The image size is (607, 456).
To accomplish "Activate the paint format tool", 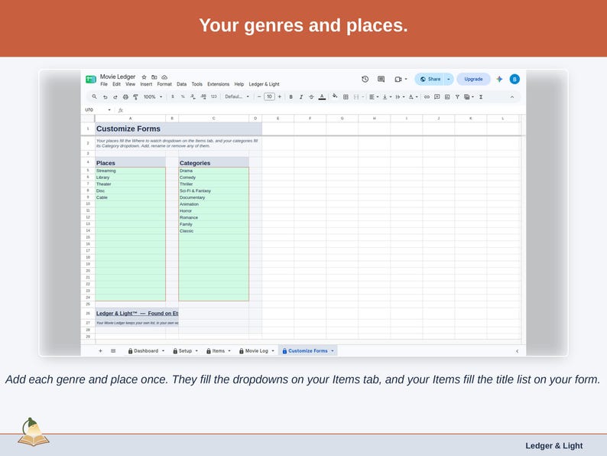I will 135,97.
